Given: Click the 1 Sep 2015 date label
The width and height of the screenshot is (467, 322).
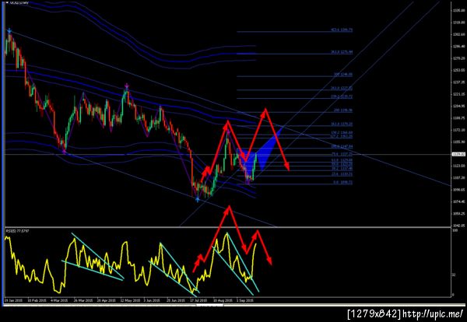Looking at the screenshot, I should coord(245,300).
